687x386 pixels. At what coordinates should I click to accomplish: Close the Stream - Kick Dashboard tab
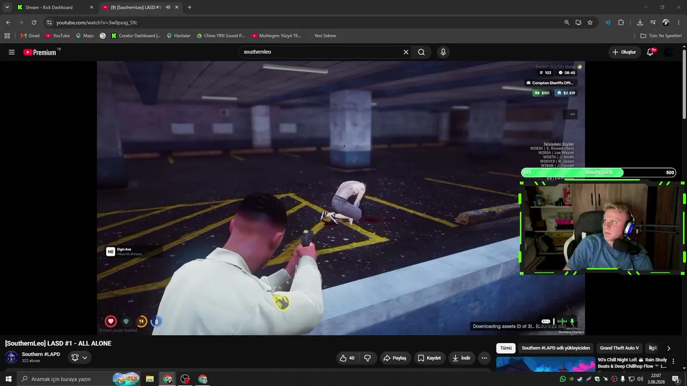[x=91, y=8]
